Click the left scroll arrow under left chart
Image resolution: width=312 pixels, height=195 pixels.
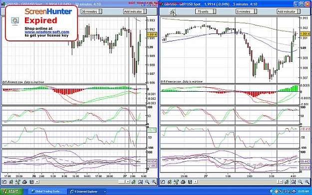click(37, 182)
